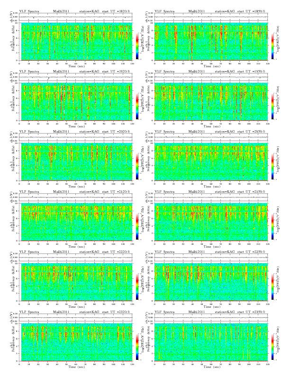
Task: Click the PSD color bar of the 2150:0 panel
Action: [273, 226]
